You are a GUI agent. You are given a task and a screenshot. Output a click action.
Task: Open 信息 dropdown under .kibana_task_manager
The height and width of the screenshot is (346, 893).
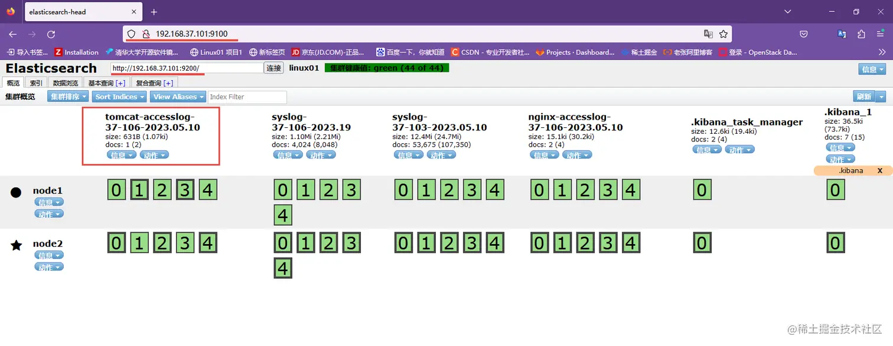pos(708,150)
